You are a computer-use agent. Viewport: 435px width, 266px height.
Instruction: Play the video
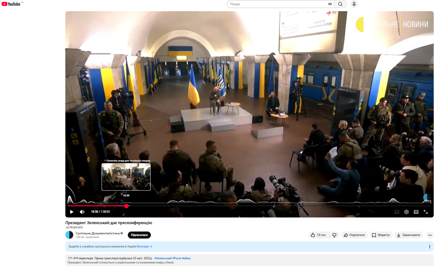tap(72, 212)
